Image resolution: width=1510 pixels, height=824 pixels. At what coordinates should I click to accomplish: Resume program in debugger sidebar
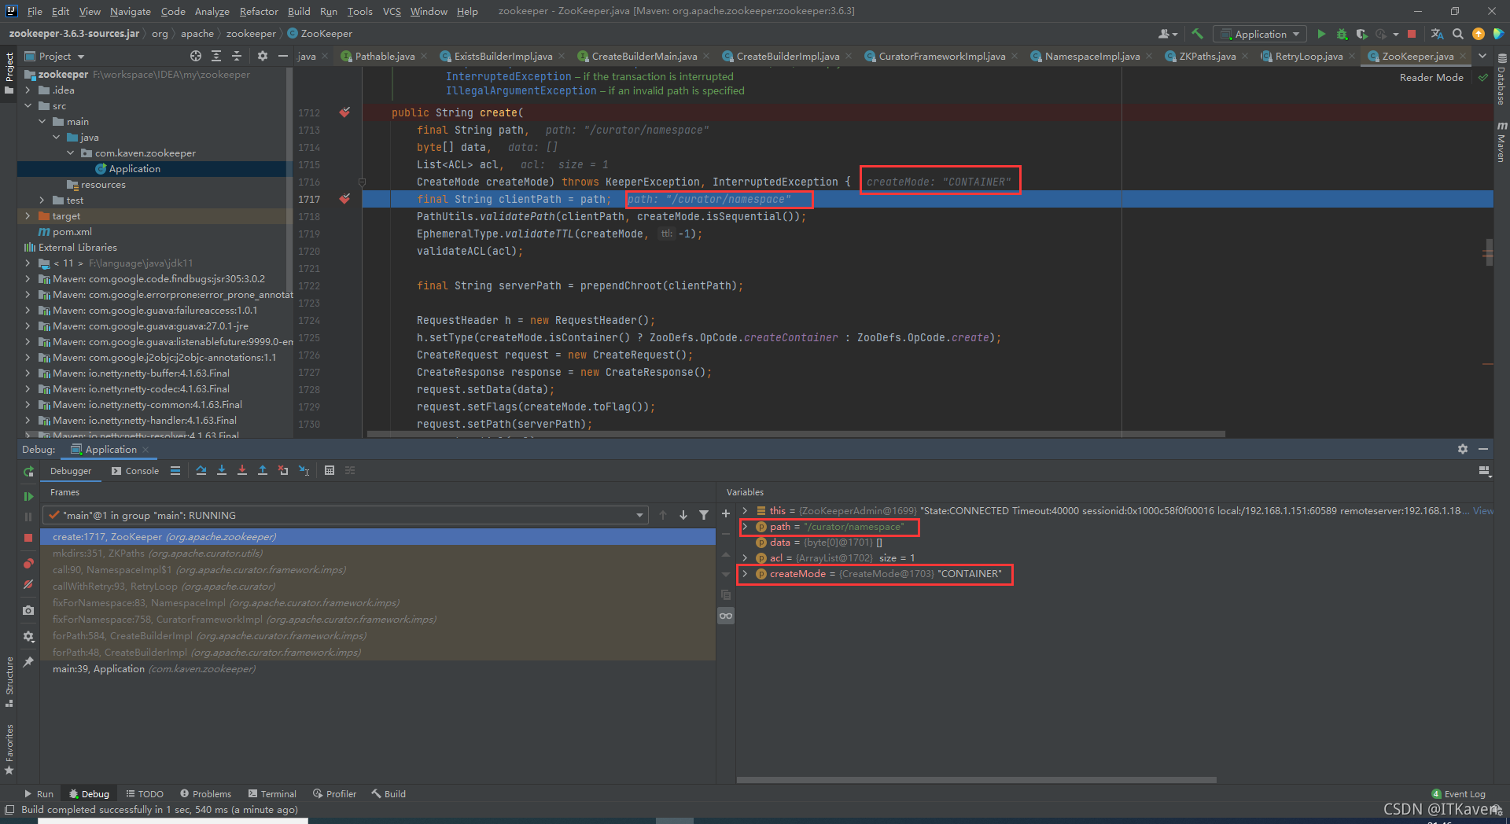point(28,496)
